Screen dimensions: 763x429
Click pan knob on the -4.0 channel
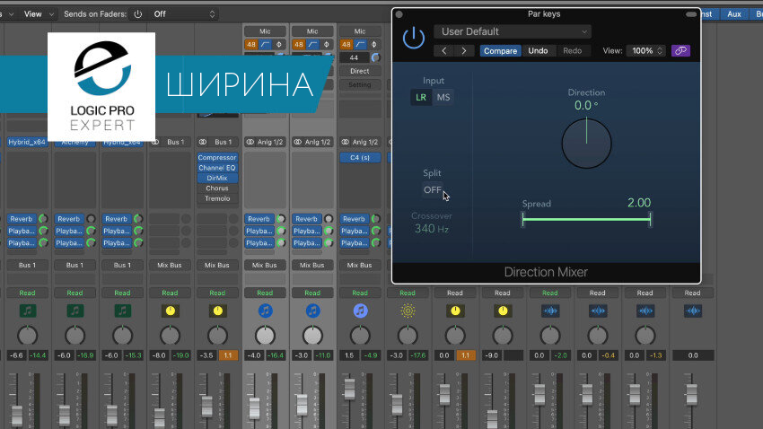click(x=265, y=336)
